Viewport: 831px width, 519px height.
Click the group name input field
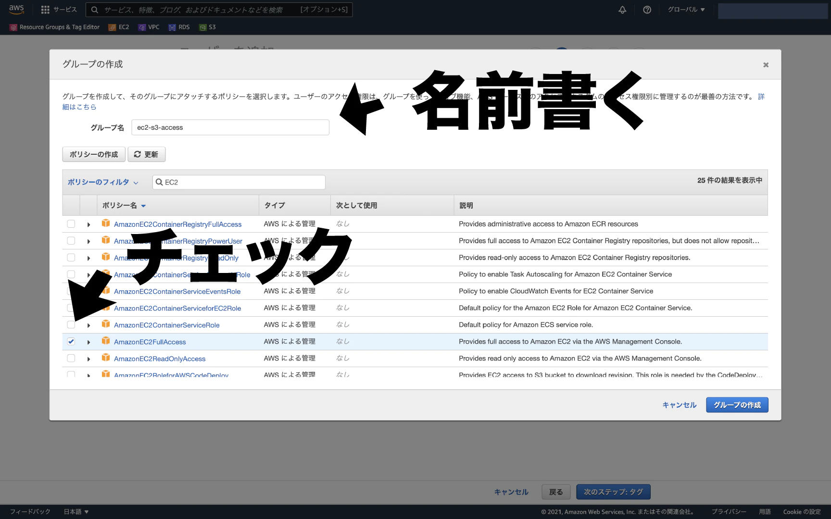pyautogui.click(x=230, y=127)
